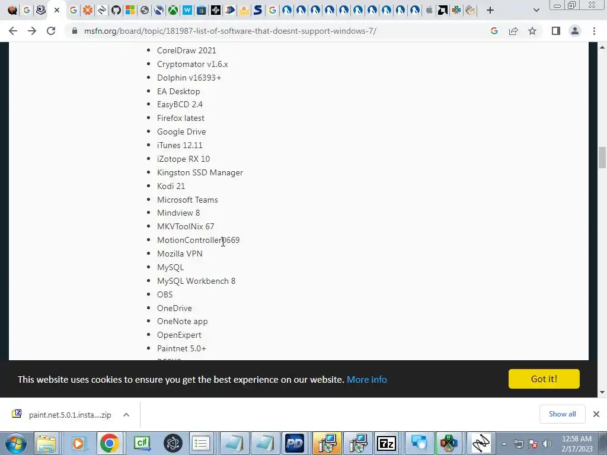The width and height of the screenshot is (607, 455).
Task: Click the 'Firefox latest' list item
Action: (x=180, y=118)
